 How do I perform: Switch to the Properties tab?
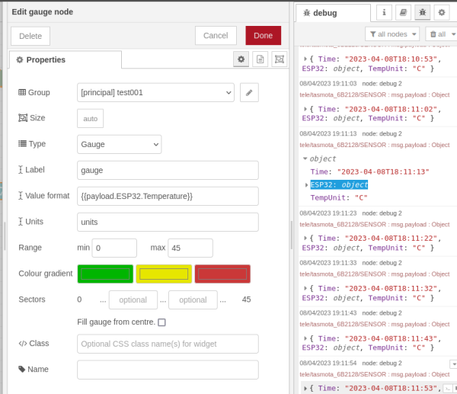click(x=66, y=59)
